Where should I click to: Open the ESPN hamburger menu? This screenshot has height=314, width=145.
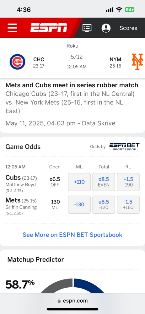[12, 28]
